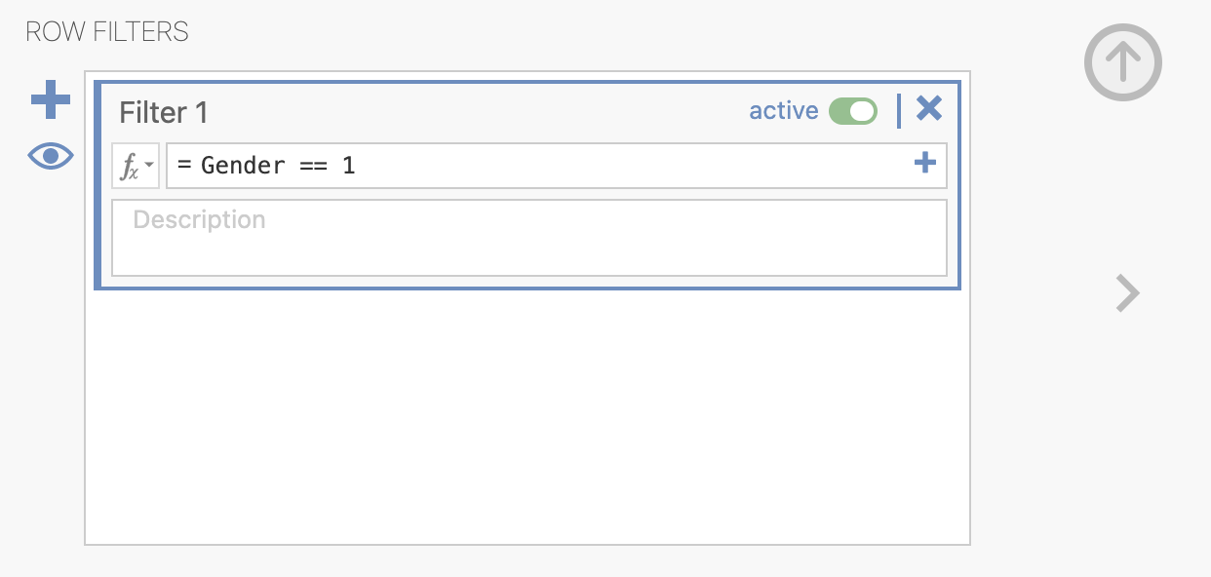Select the Filter 1 title
1211x577 pixels.
coord(164,113)
